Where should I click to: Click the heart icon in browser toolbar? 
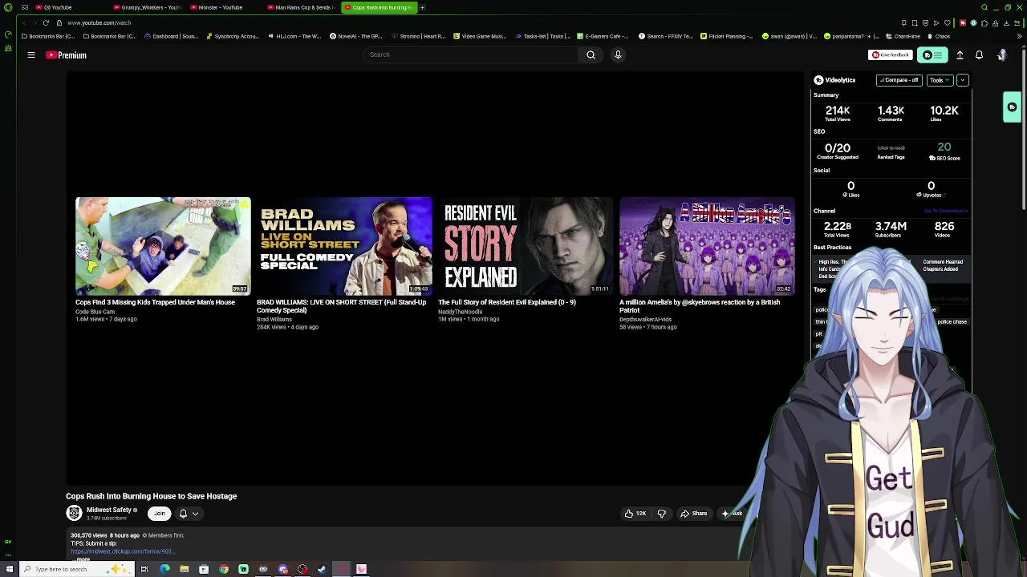[x=947, y=22]
